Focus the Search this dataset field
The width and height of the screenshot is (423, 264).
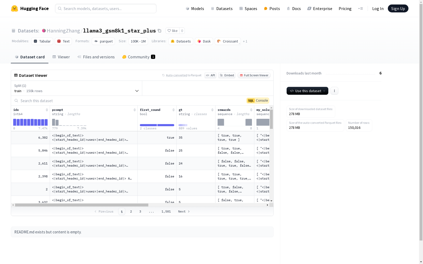click(130, 101)
